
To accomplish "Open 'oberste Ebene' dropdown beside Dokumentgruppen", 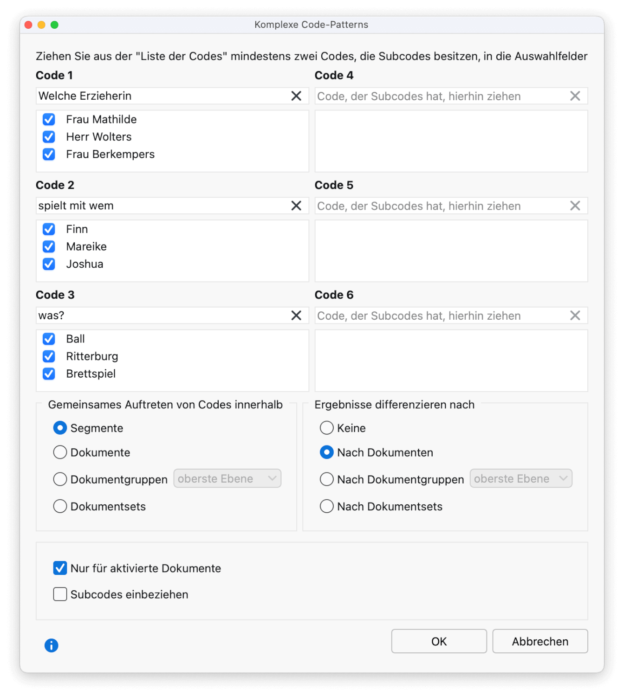I will [227, 479].
